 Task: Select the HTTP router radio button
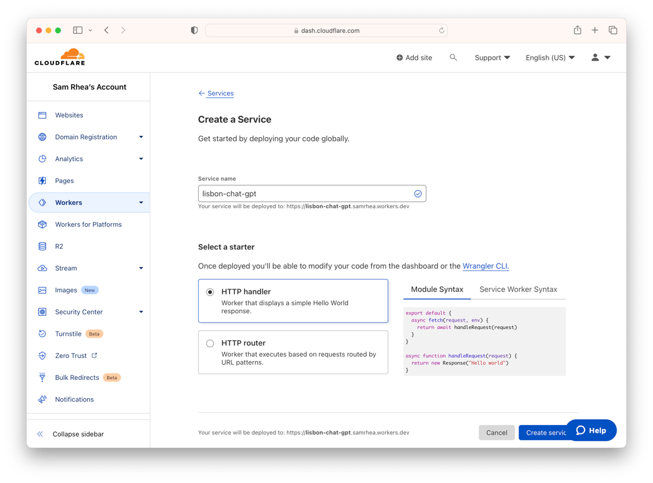tap(210, 343)
